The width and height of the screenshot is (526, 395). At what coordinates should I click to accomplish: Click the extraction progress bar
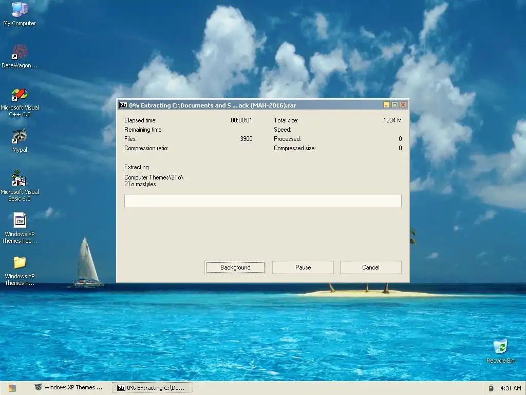point(262,201)
